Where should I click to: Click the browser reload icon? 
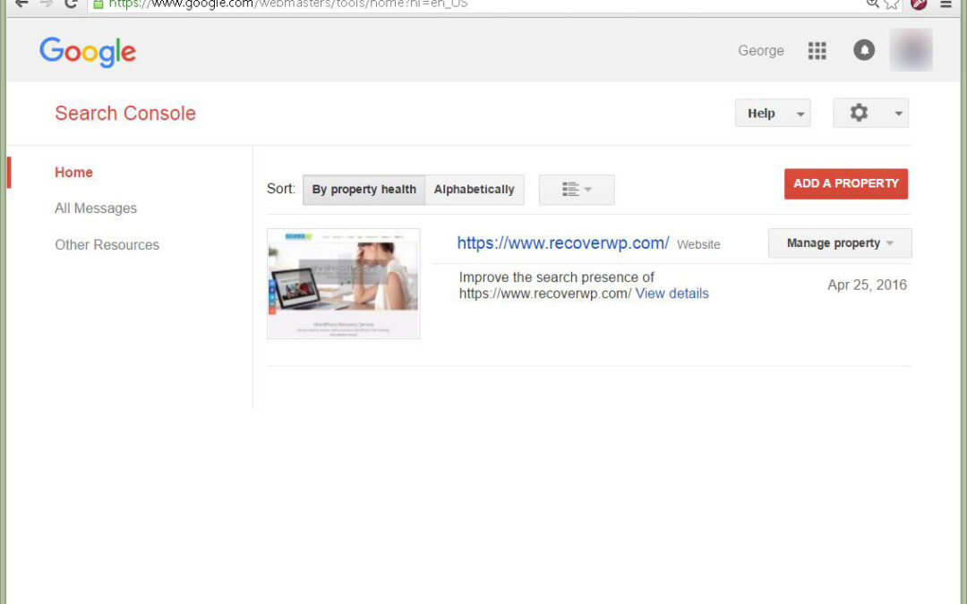(71, 4)
